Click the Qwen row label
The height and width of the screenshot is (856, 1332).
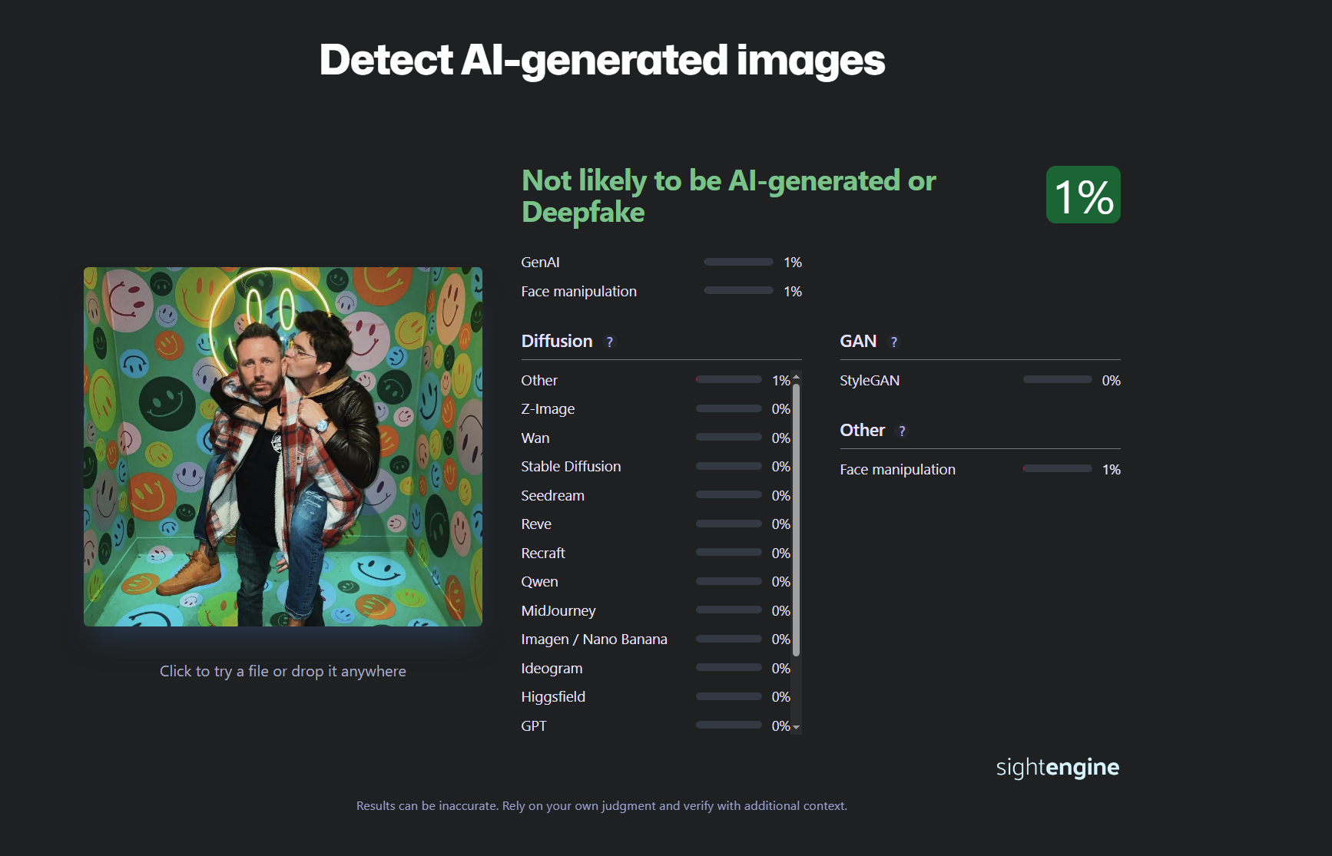(x=539, y=582)
